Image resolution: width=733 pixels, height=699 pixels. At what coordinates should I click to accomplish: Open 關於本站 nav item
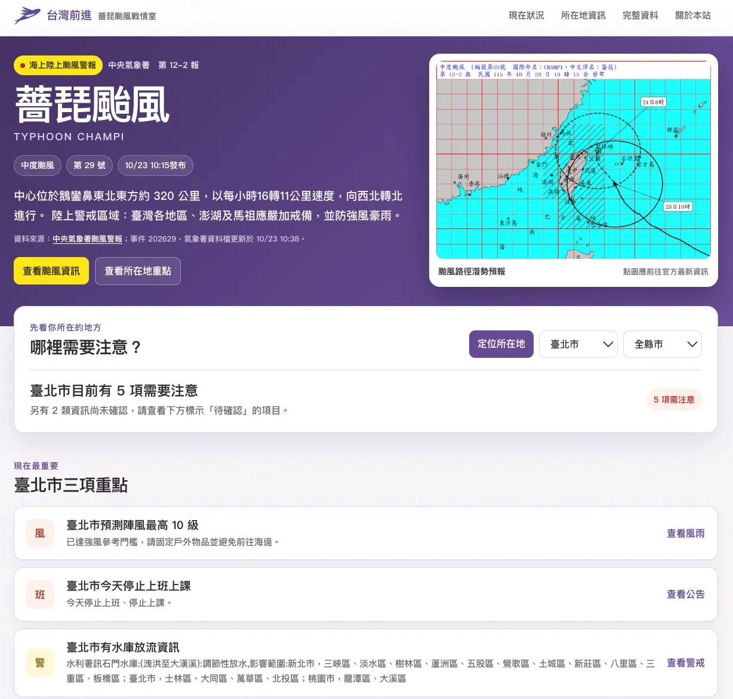(692, 16)
